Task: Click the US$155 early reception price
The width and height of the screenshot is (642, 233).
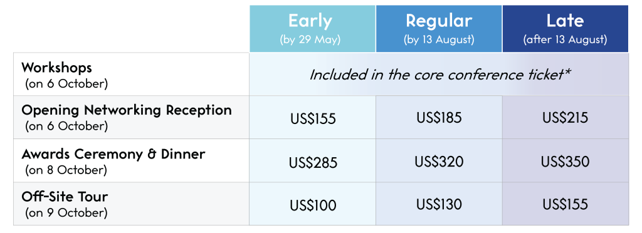Action: pos(313,119)
